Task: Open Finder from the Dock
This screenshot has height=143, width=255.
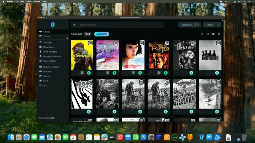Action: (11, 137)
